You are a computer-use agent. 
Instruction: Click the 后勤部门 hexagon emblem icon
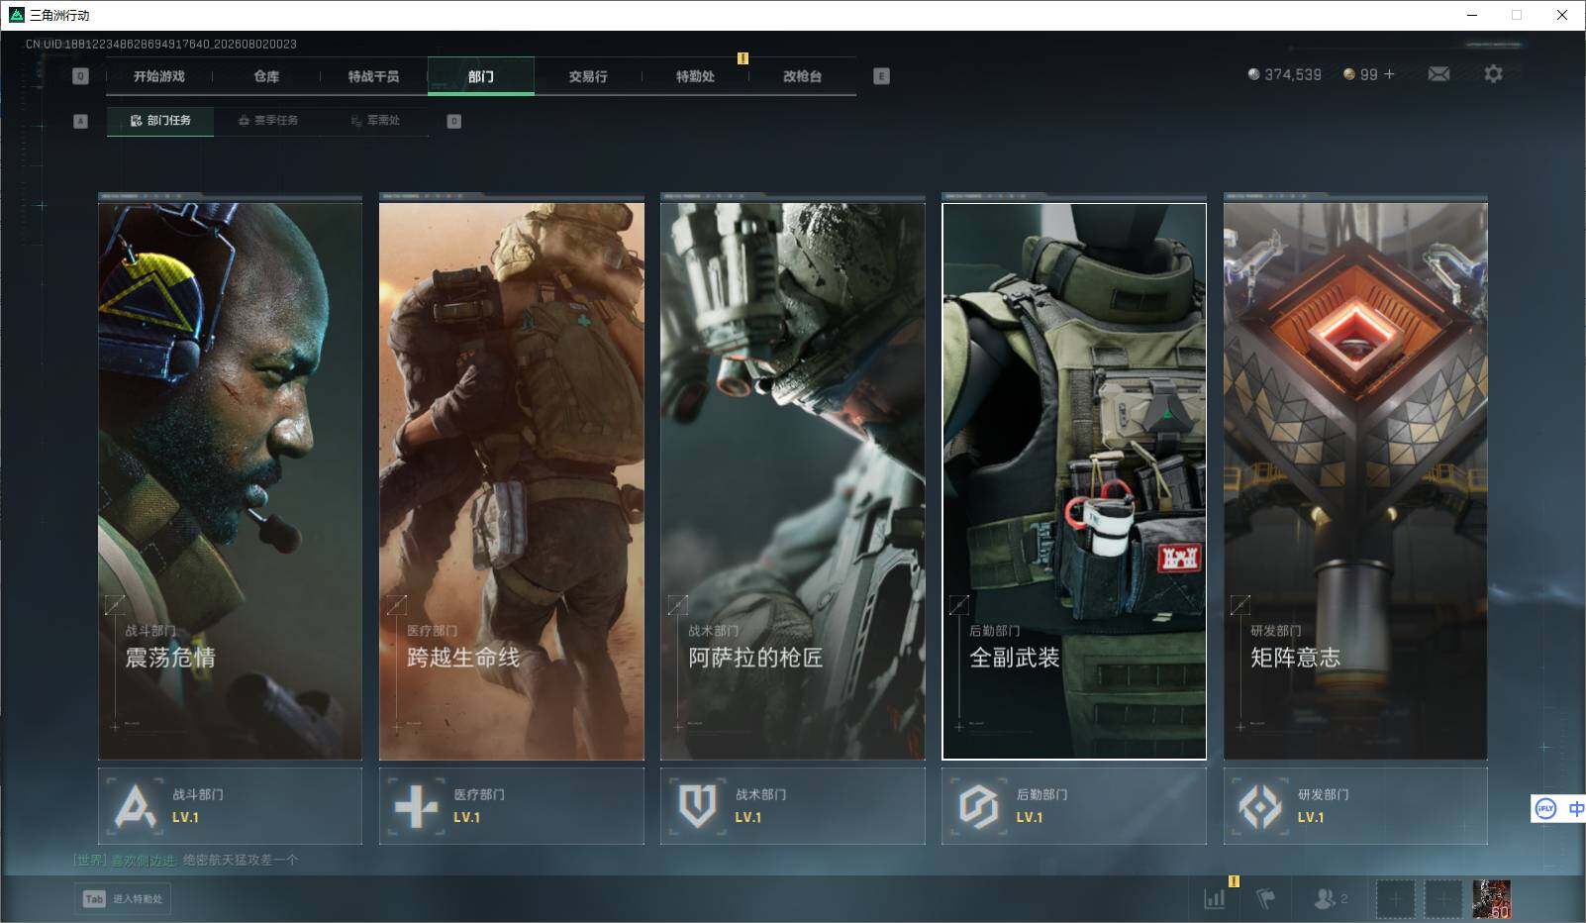(978, 806)
